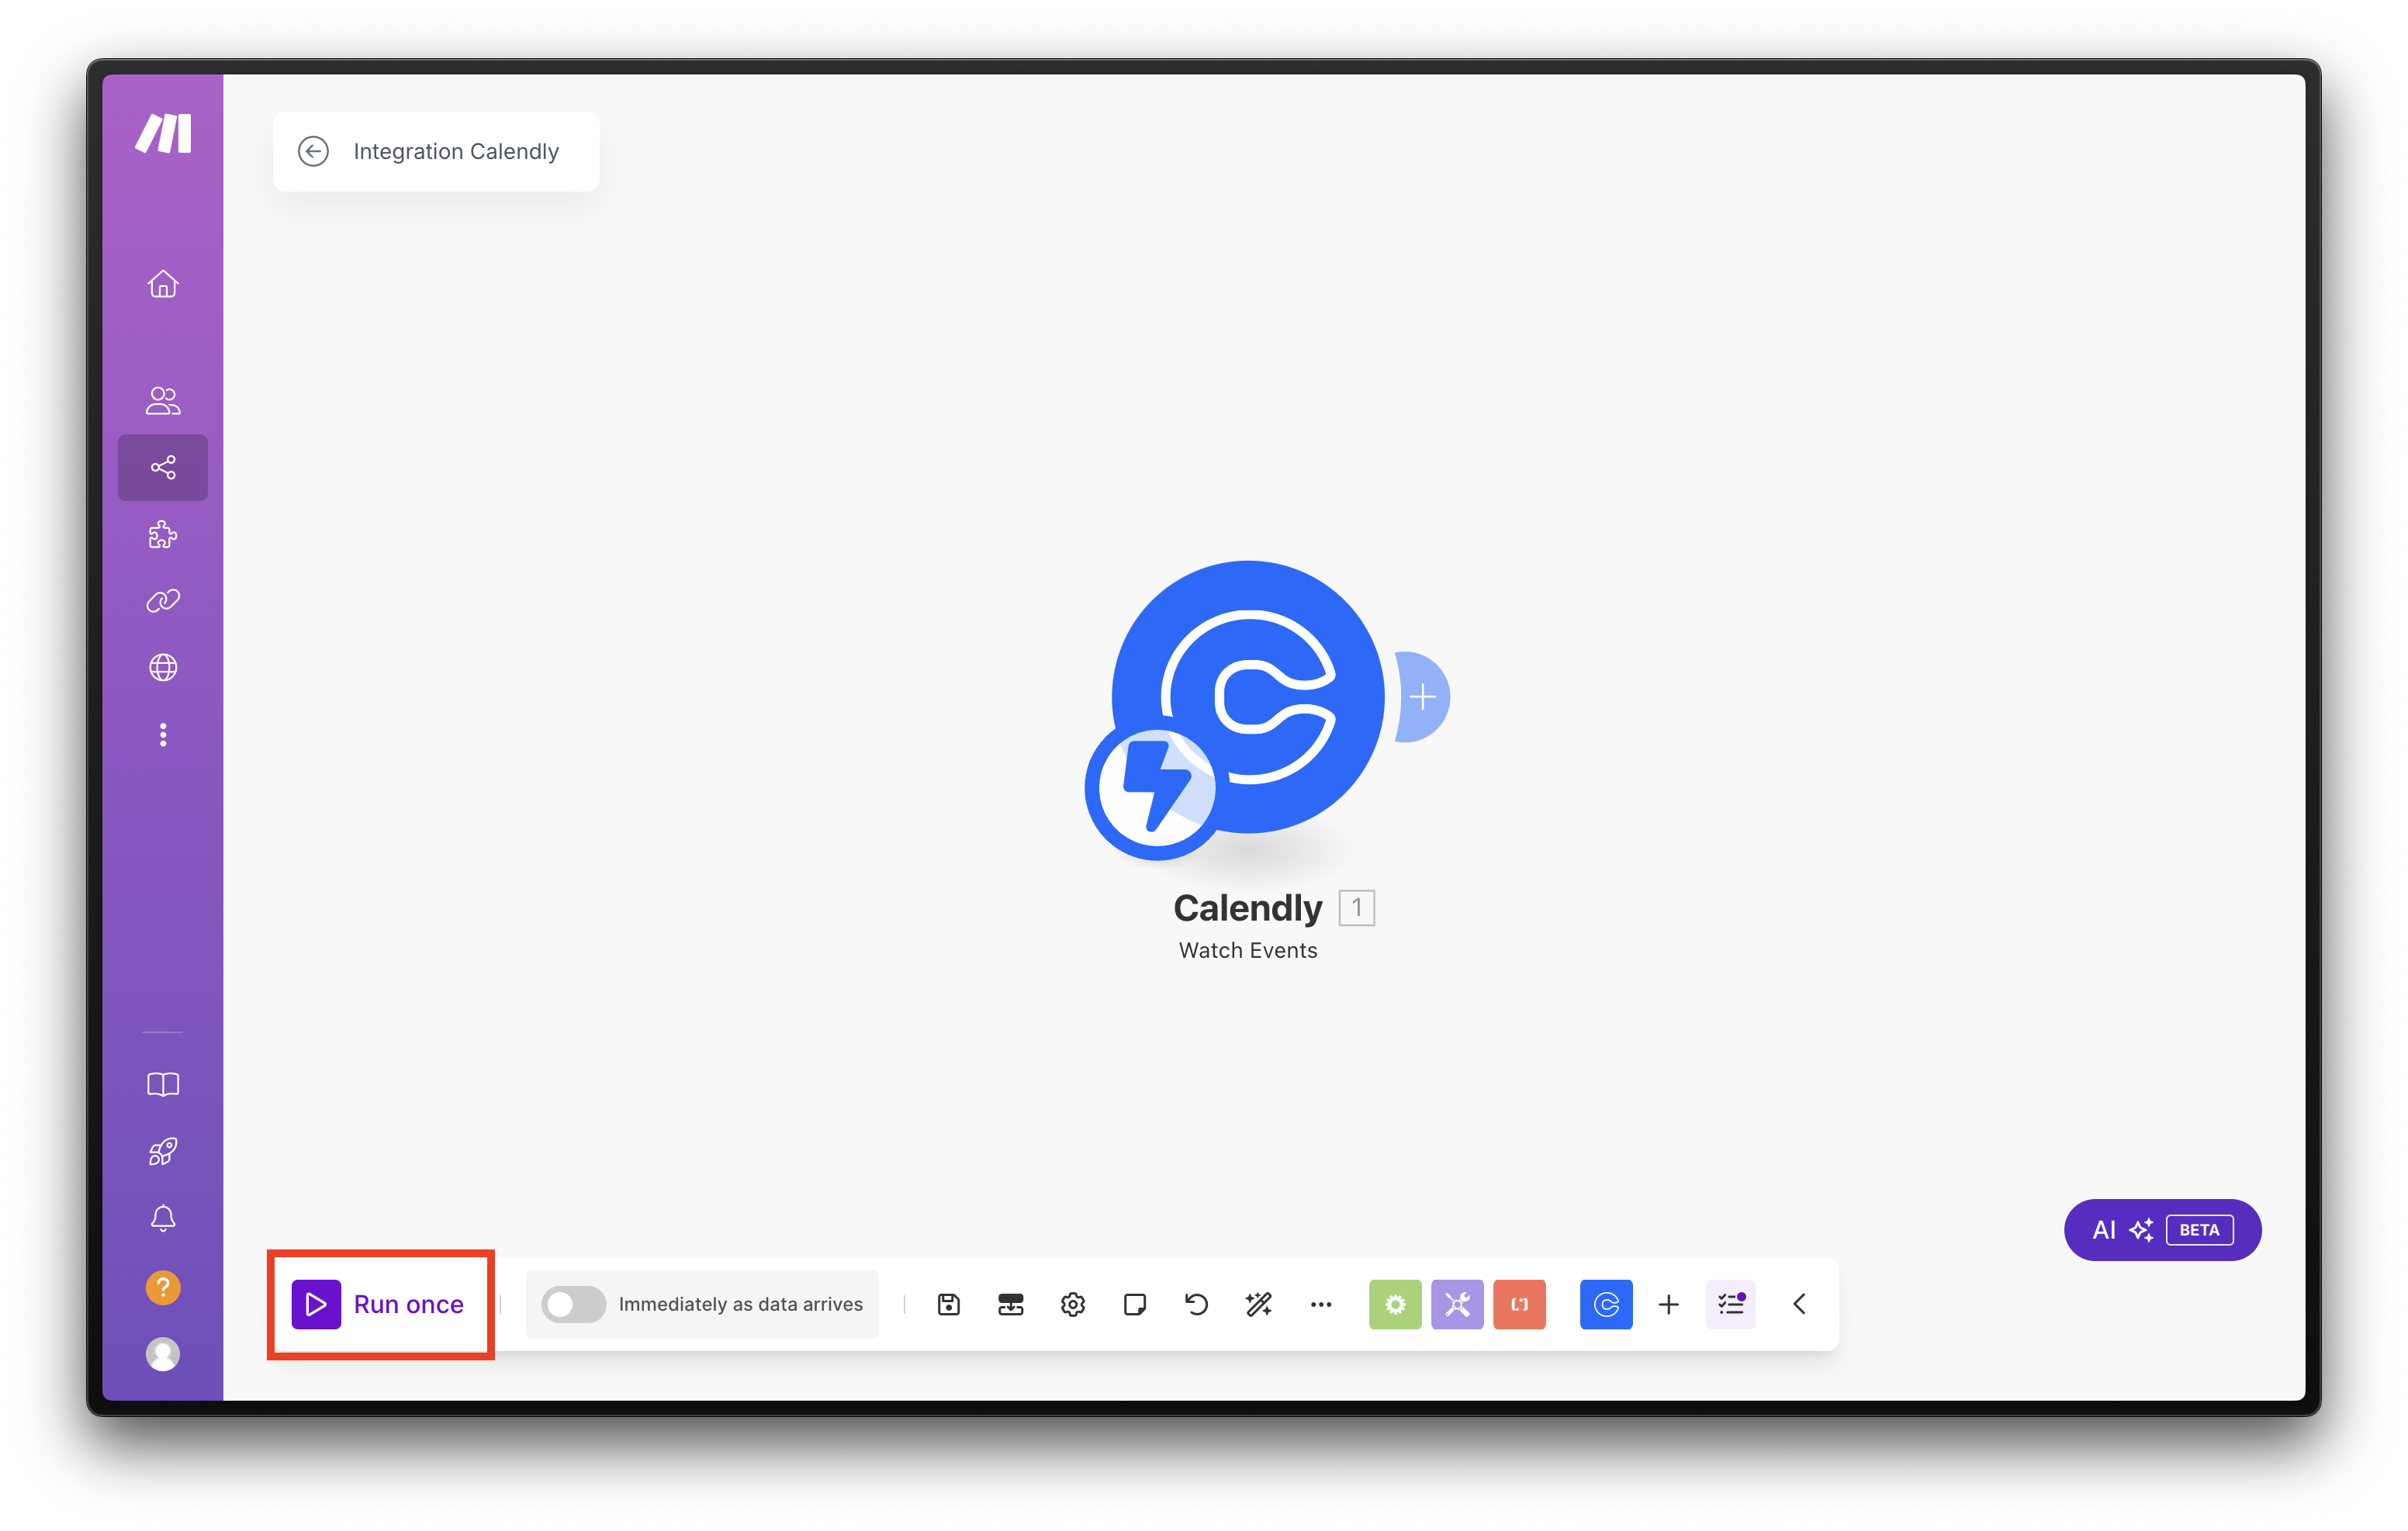The height and width of the screenshot is (1531, 2408).
Task: Open the AI BETA assistant button
Action: pyautogui.click(x=2162, y=1230)
